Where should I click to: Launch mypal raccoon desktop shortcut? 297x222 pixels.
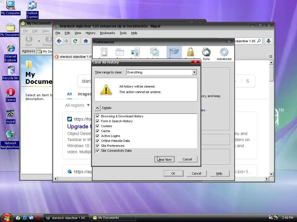tap(10, 116)
